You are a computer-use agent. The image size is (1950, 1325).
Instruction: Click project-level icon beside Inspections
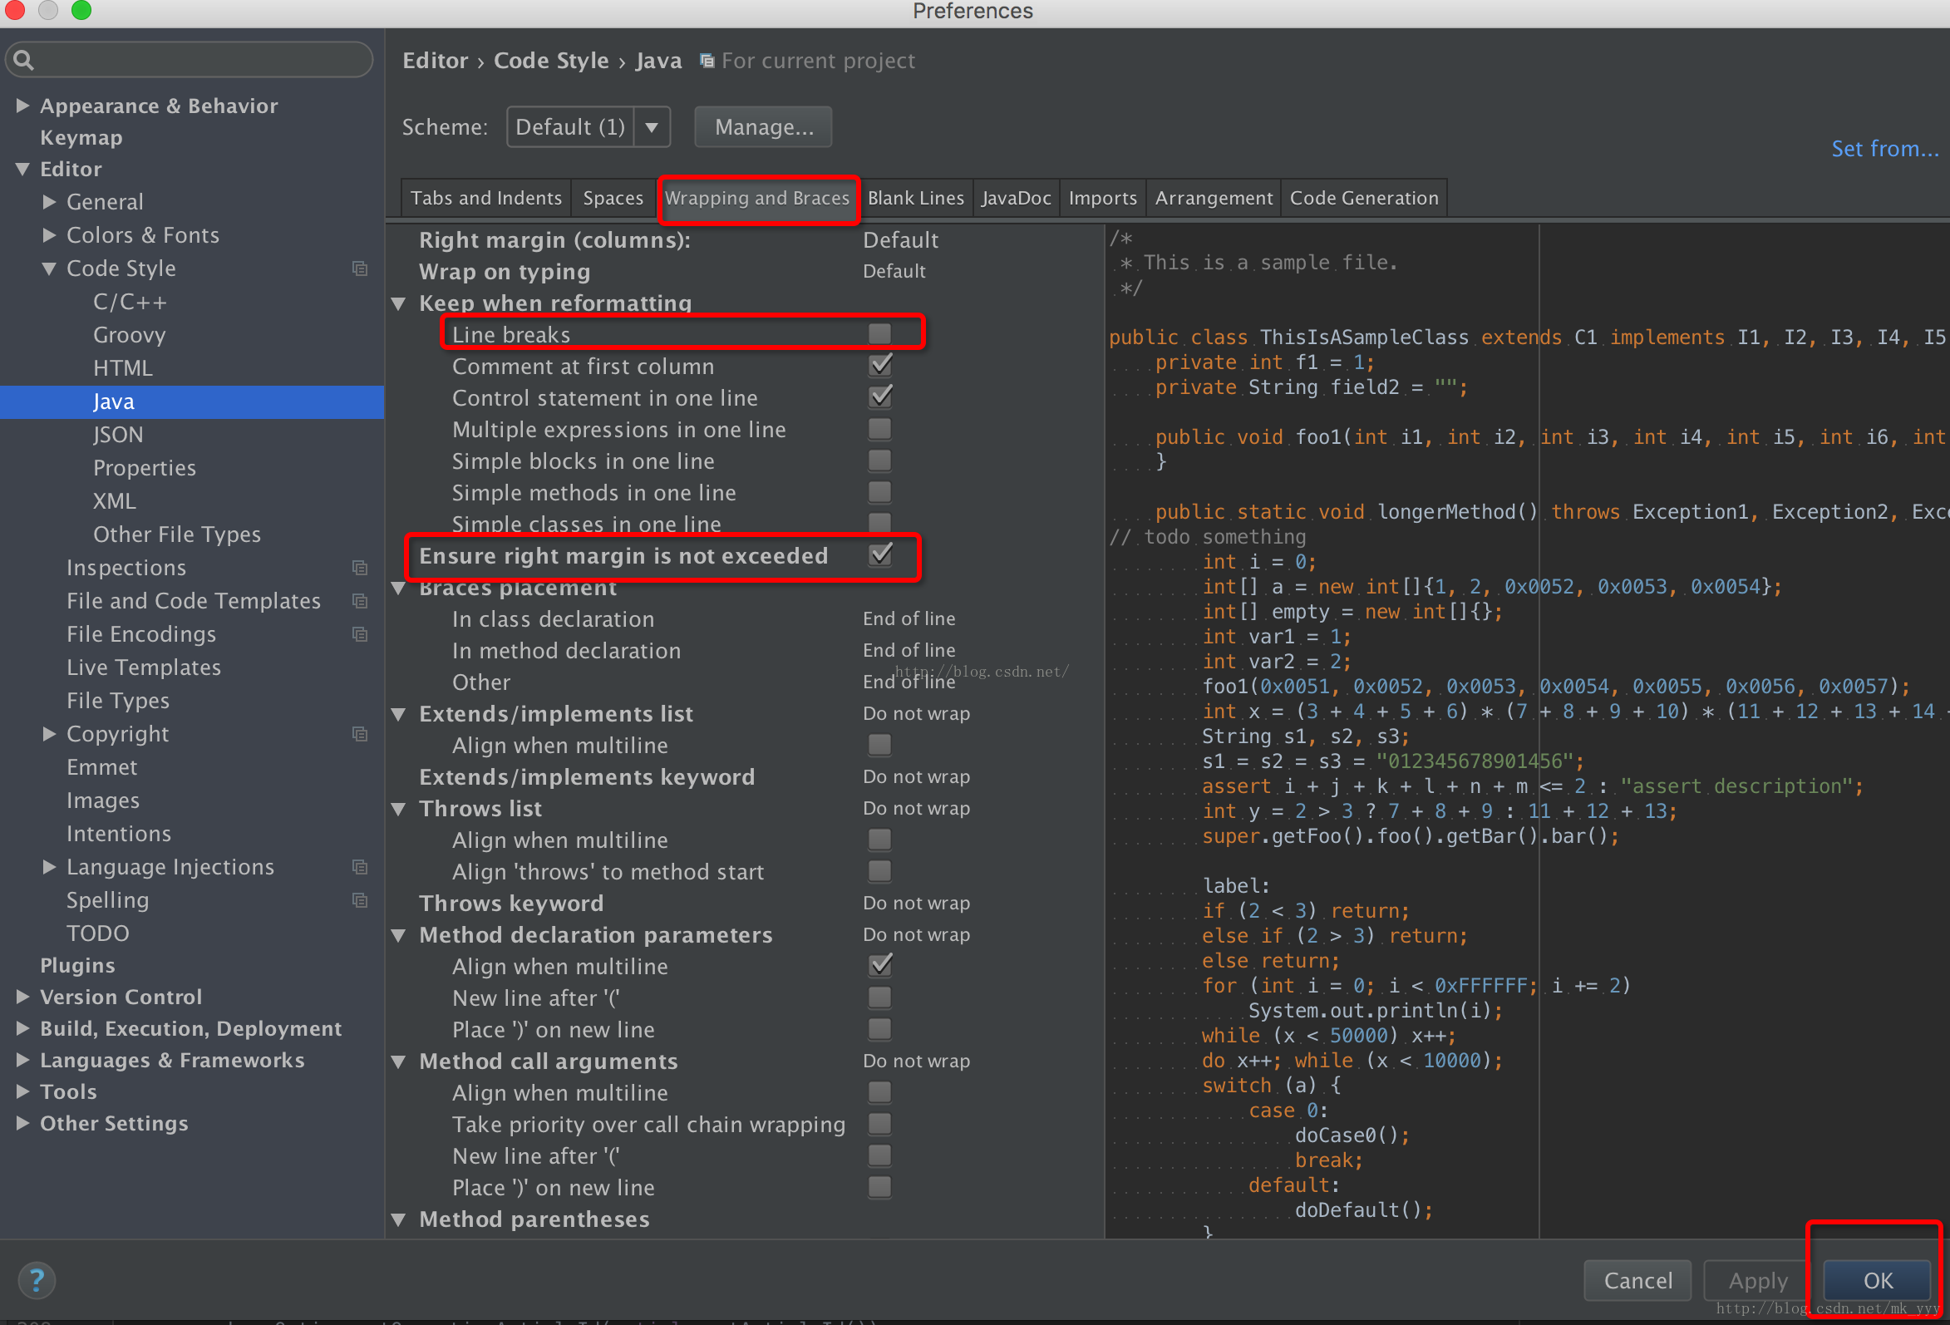[x=360, y=568]
